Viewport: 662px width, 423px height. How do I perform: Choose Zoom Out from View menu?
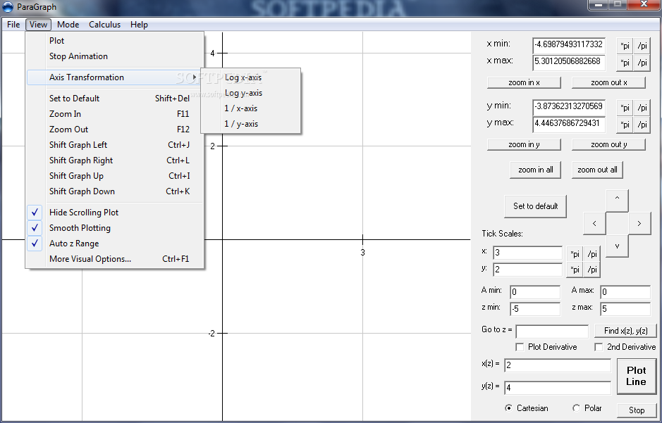click(115, 130)
